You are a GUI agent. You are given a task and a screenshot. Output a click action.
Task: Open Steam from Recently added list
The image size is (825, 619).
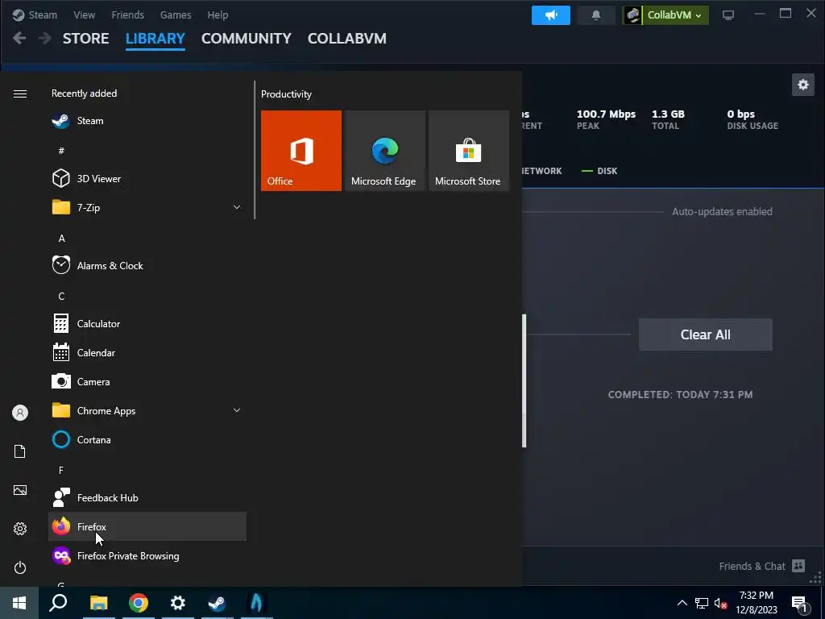tap(147, 121)
